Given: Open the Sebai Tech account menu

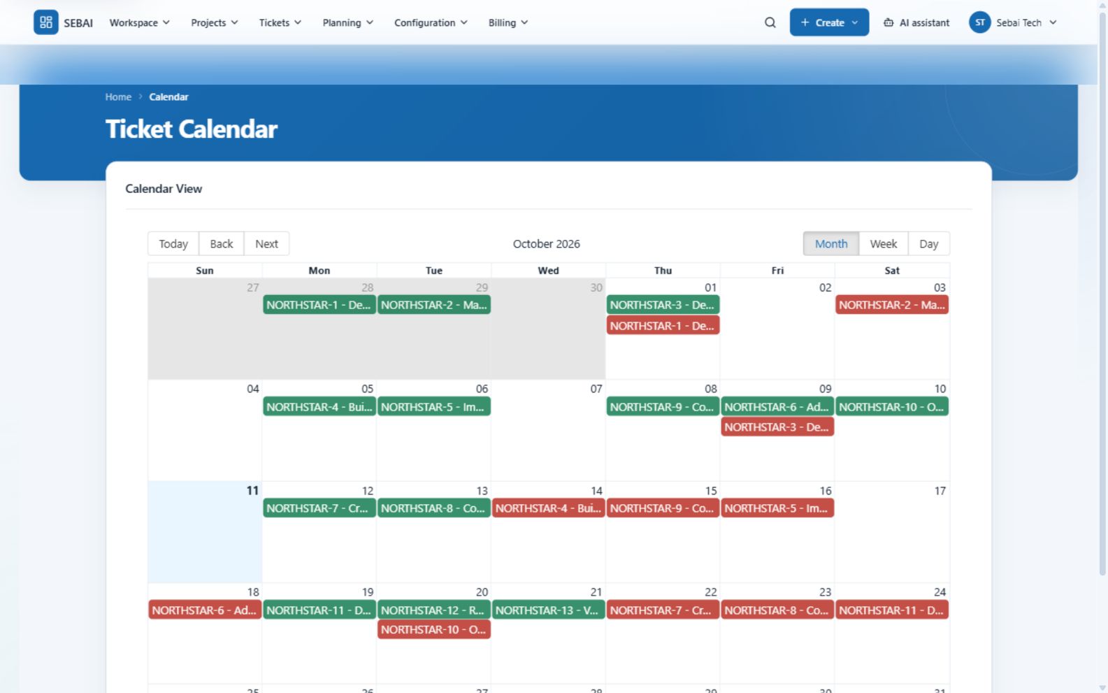Looking at the screenshot, I should click(1013, 22).
